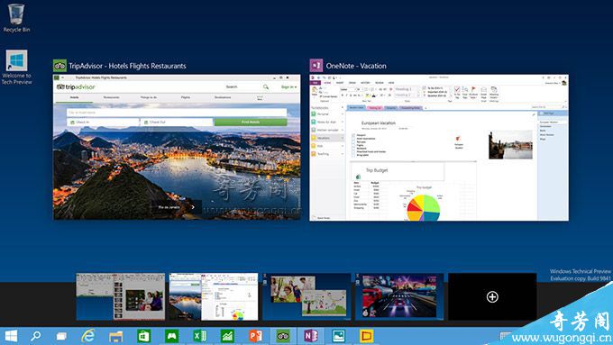This screenshot has width=613, height=345.
Task: Open the TripAdvisor Sign in dropdown
Action: point(288,86)
